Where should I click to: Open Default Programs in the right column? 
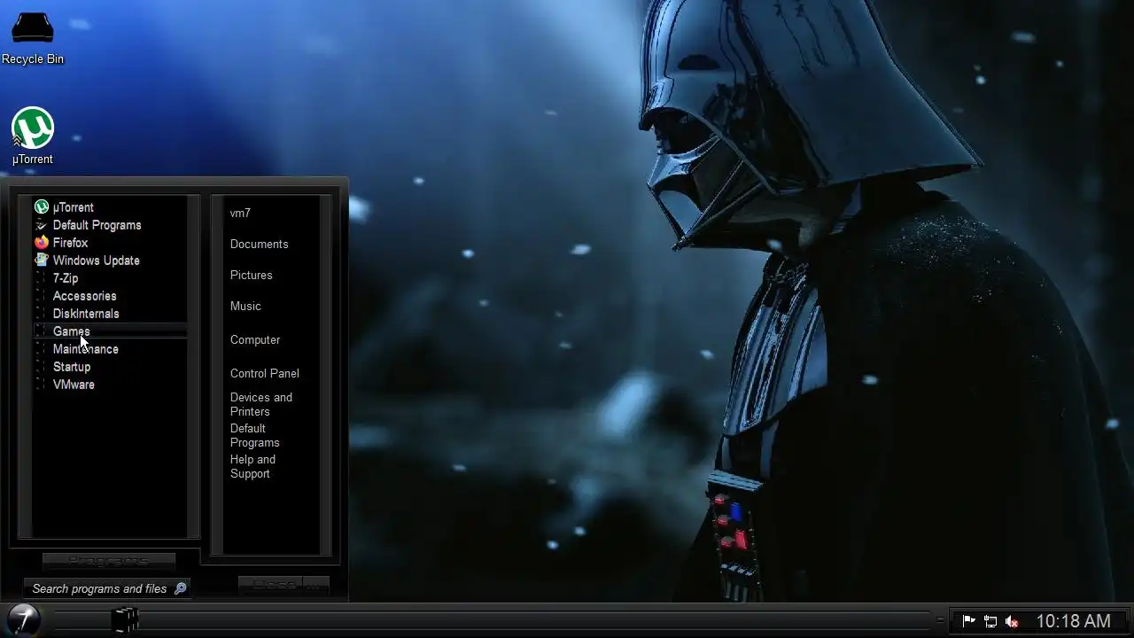click(x=254, y=436)
